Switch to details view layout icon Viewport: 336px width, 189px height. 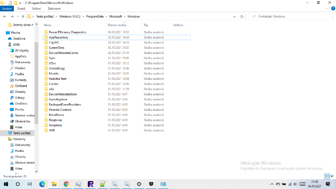click(x=327, y=176)
